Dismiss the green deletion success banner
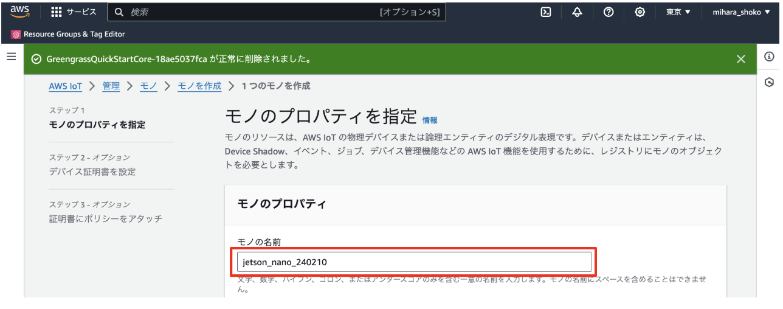This screenshot has height=309, width=783. tap(740, 59)
